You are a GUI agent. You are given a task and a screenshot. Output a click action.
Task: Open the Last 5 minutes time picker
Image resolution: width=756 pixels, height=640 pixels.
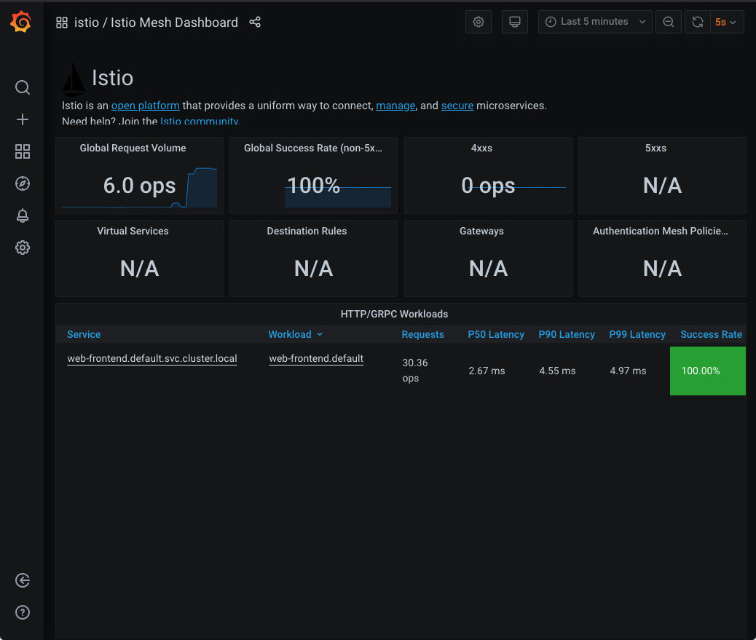595,22
